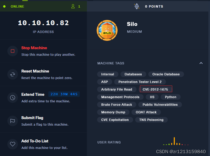Click the Extend Time label

tap(33, 94)
